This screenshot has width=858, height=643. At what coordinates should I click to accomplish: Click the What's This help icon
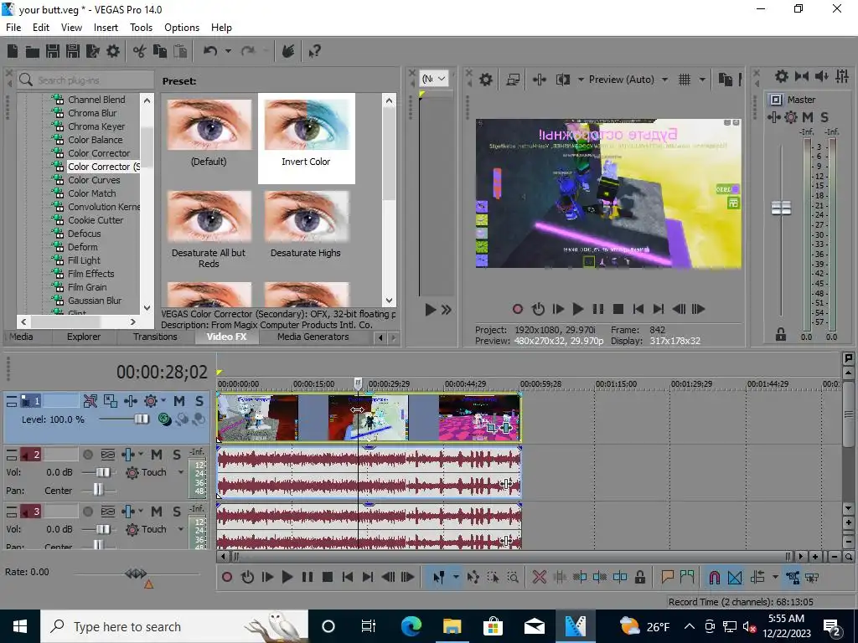click(x=314, y=51)
